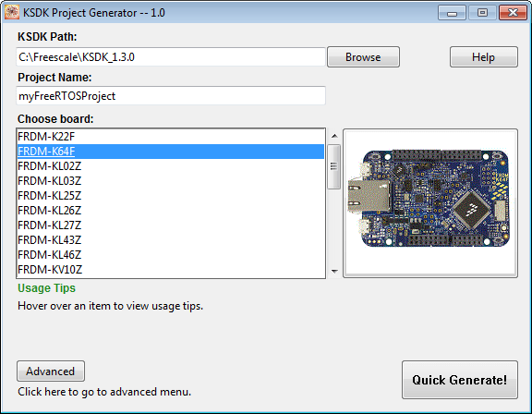532x414 pixels.
Task: Choose the FRDM-KL03Z board
Action: pyautogui.click(x=171, y=181)
